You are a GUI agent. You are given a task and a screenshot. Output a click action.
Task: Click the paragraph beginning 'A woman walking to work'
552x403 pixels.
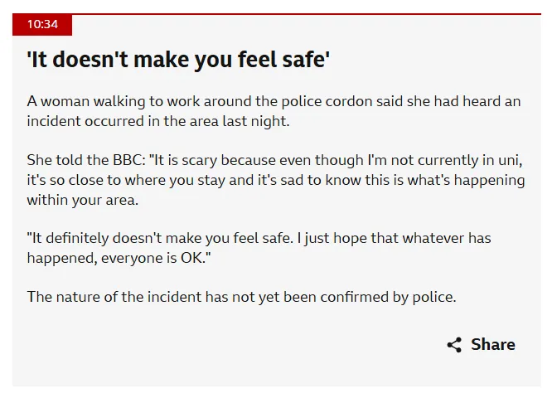pos(274,111)
